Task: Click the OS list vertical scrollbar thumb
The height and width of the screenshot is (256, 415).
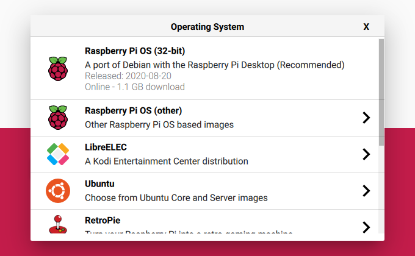Action: [381, 92]
